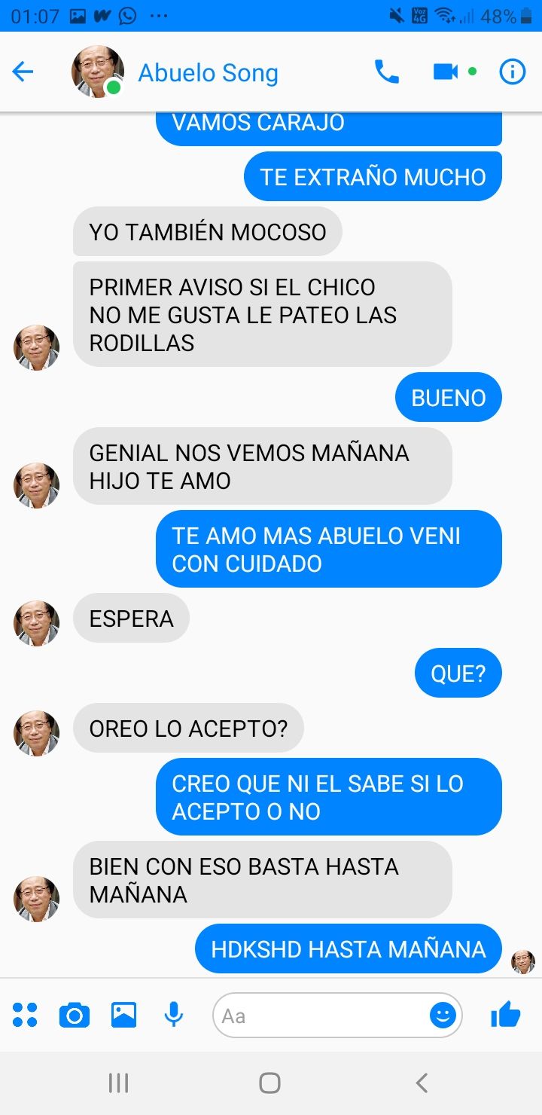Tap the read receipt avatar by last message
The width and height of the screenshot is (542, 1115).
point(523,962)
